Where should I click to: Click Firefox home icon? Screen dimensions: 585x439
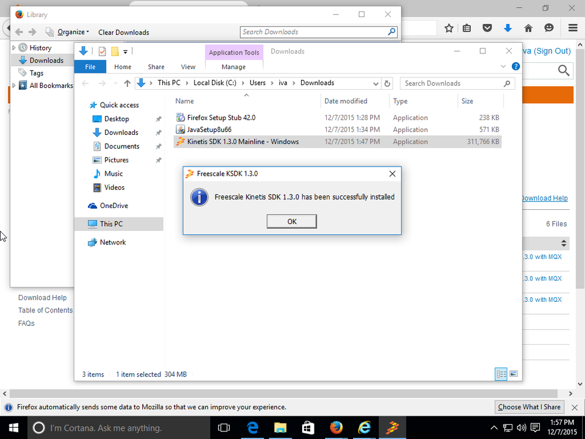tap(528, 28)
